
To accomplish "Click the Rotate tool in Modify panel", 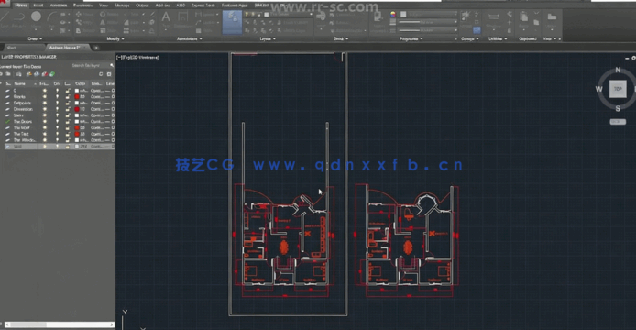I will 108,14.
